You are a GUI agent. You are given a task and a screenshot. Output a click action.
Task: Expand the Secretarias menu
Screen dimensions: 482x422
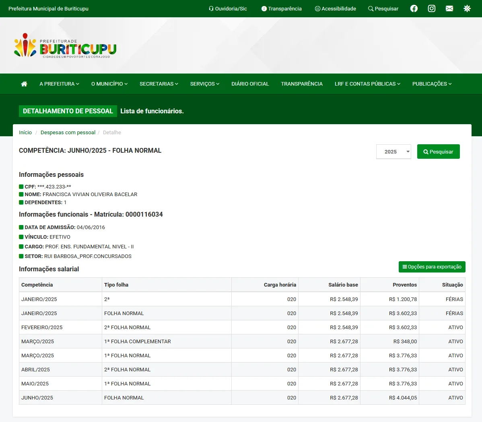(159, 84)
